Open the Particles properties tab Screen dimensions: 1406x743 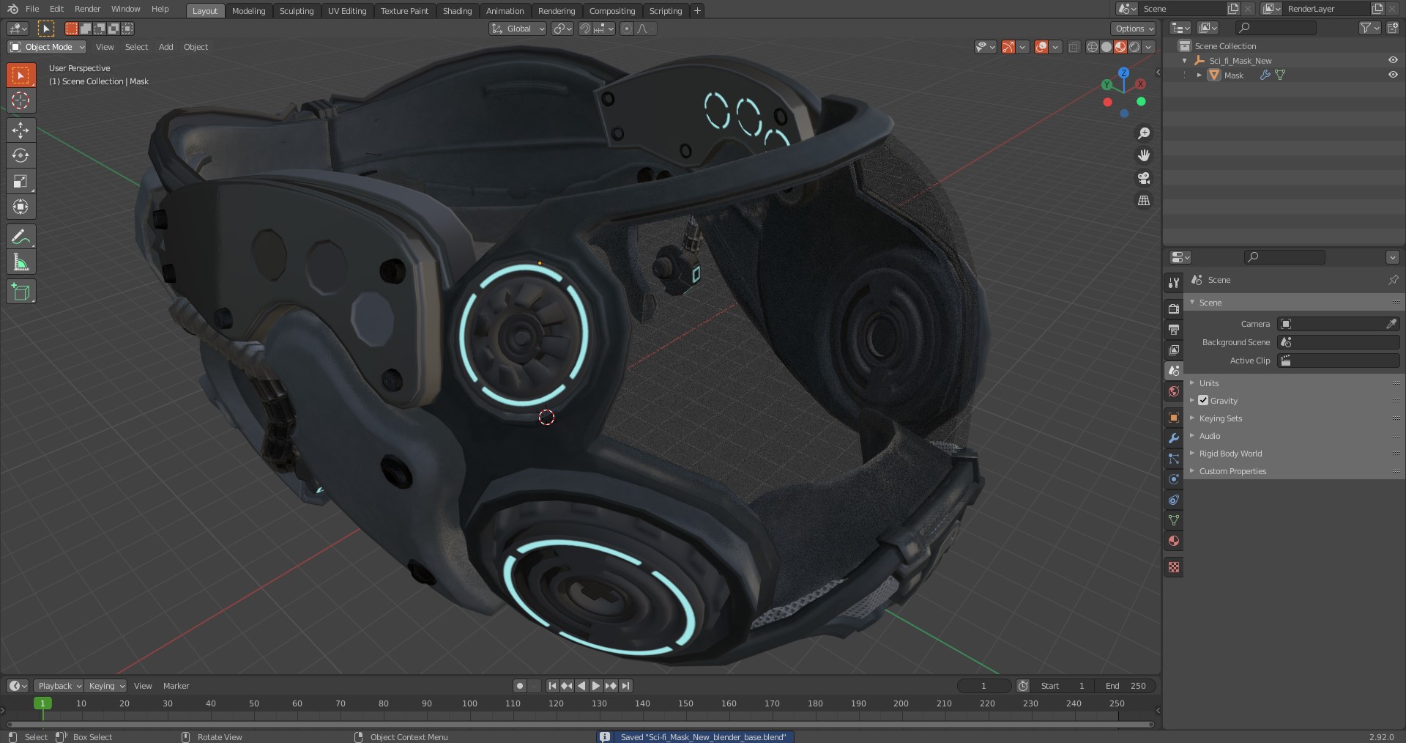pos(1174,459)
